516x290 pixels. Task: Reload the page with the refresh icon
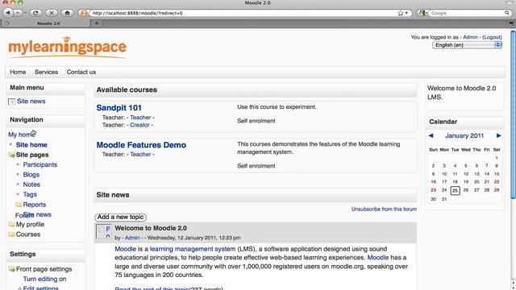(35, 13)
